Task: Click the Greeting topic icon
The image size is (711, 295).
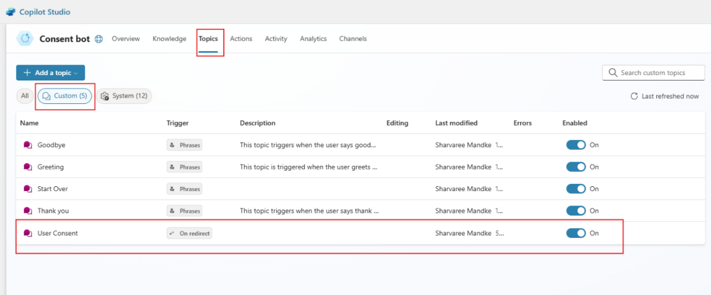Action: 28,167
